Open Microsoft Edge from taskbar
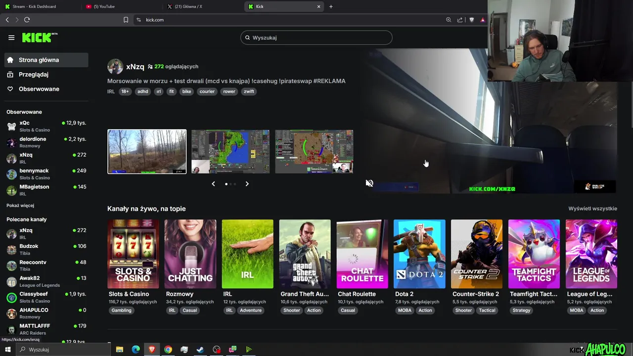Viewport: 633px width, 356px height. (136, 350)
